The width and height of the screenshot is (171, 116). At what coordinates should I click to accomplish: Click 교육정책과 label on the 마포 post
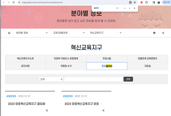coord(68,96)
